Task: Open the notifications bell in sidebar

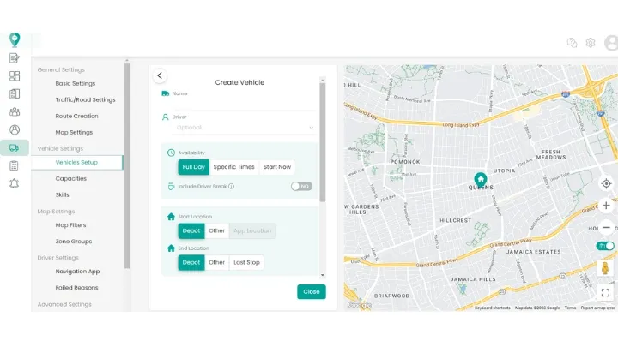Action: (x=15, y=183)
